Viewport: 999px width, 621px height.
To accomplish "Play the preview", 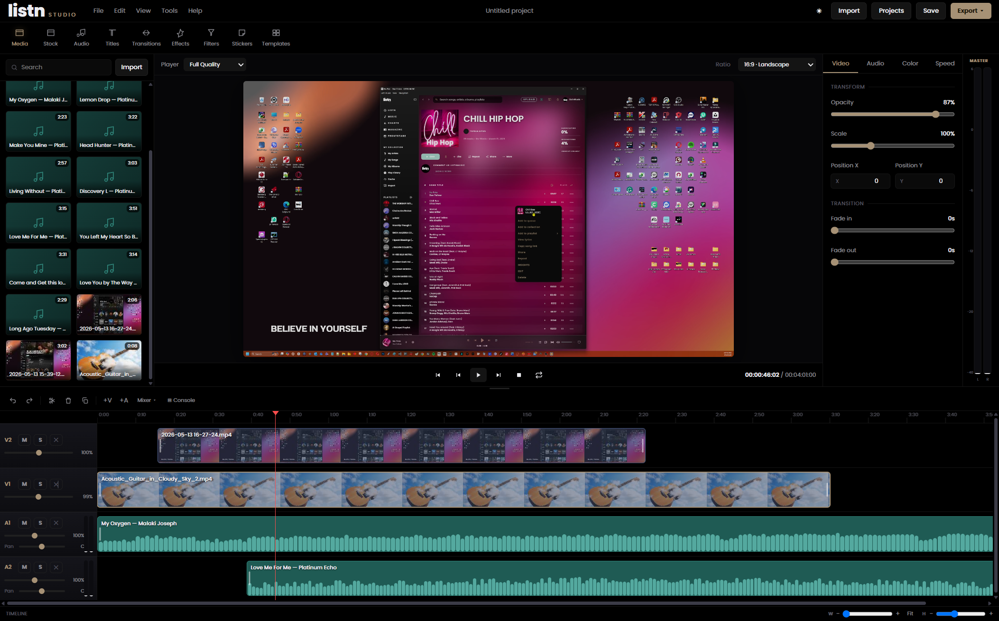I will tap(478, 375).
